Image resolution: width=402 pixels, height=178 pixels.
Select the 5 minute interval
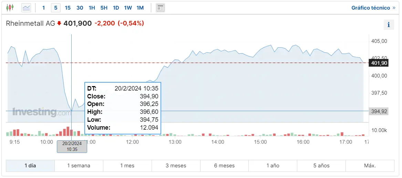coord(55,8)
